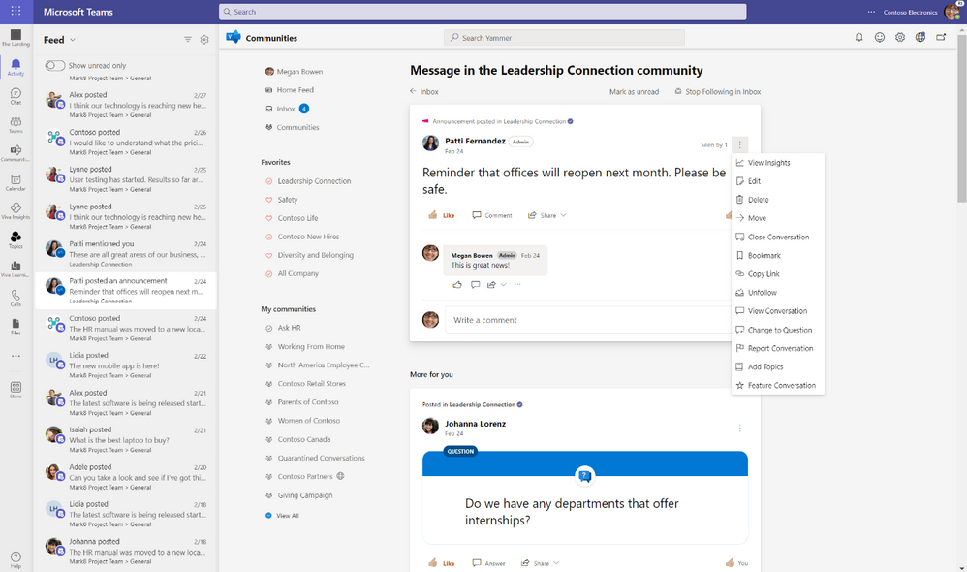Open Calls in the left rail
967x572 pixels.
(16, 298)
